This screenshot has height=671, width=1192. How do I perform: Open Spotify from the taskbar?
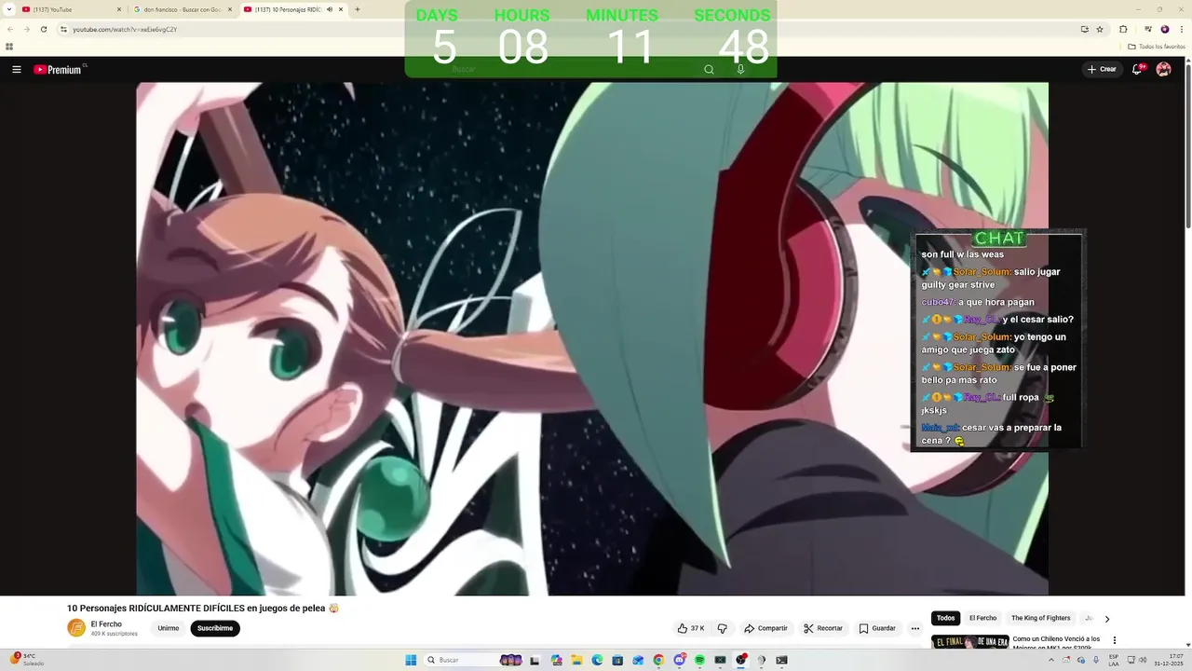(699, 660)
